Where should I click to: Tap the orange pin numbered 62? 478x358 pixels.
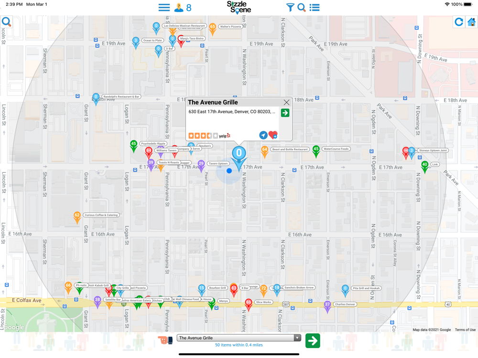click(x=77, y=217)
